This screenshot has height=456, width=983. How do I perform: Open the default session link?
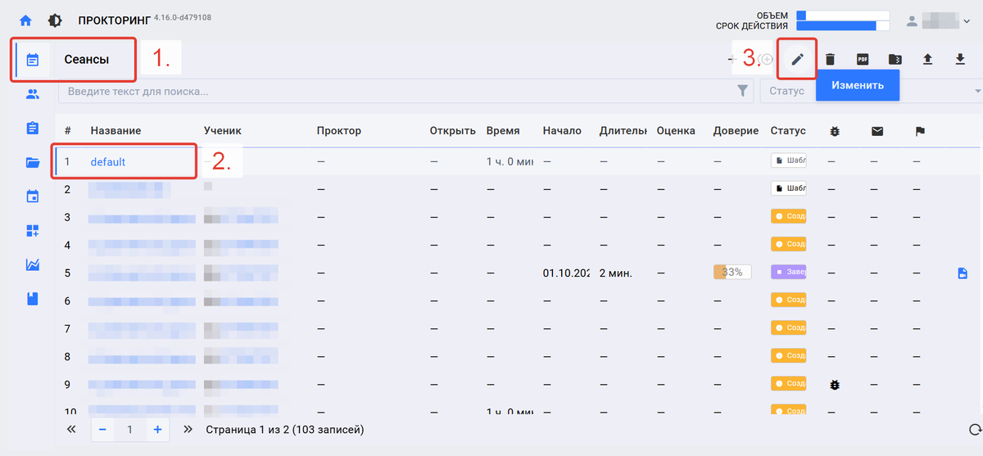(x=108, y=162)
